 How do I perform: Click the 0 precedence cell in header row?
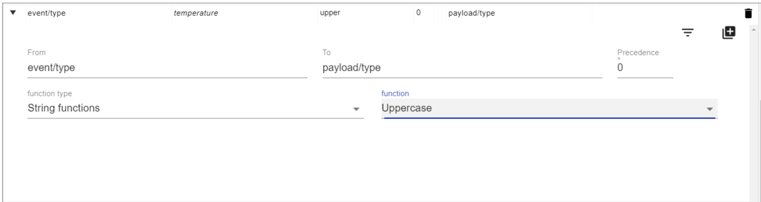(419, 13)
